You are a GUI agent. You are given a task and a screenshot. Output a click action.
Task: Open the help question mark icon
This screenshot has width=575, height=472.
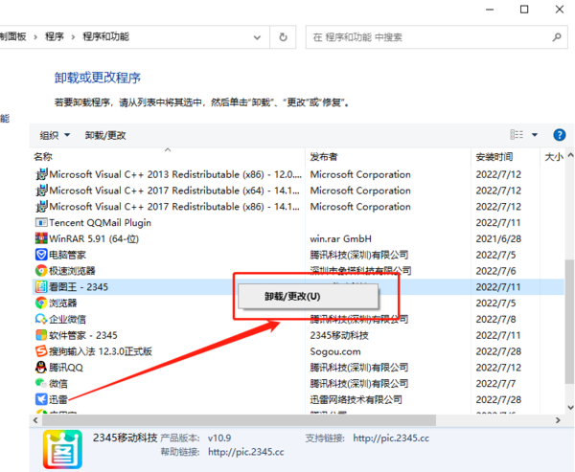click(558, 135)
